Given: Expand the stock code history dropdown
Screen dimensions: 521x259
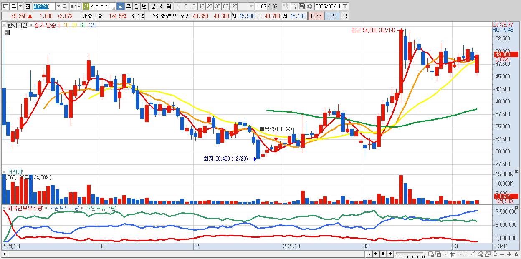Looking at the screenshot, I should coord(58,6).
